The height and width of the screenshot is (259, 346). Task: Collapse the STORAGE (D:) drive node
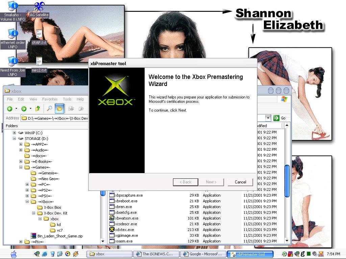click(14, 139)
